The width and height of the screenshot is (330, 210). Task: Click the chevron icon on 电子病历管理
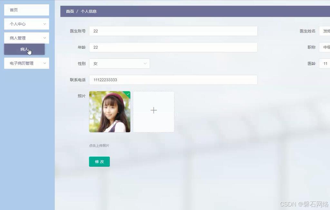44,63
